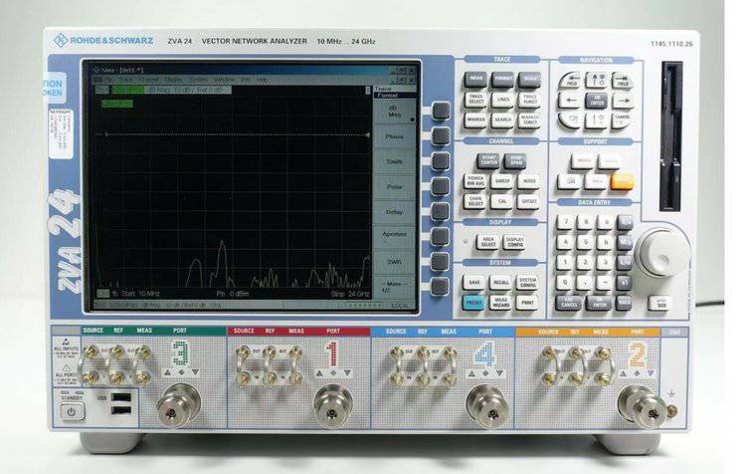Open the Trace menu in menu bar

pyautogui.click(x=126, y=80)
